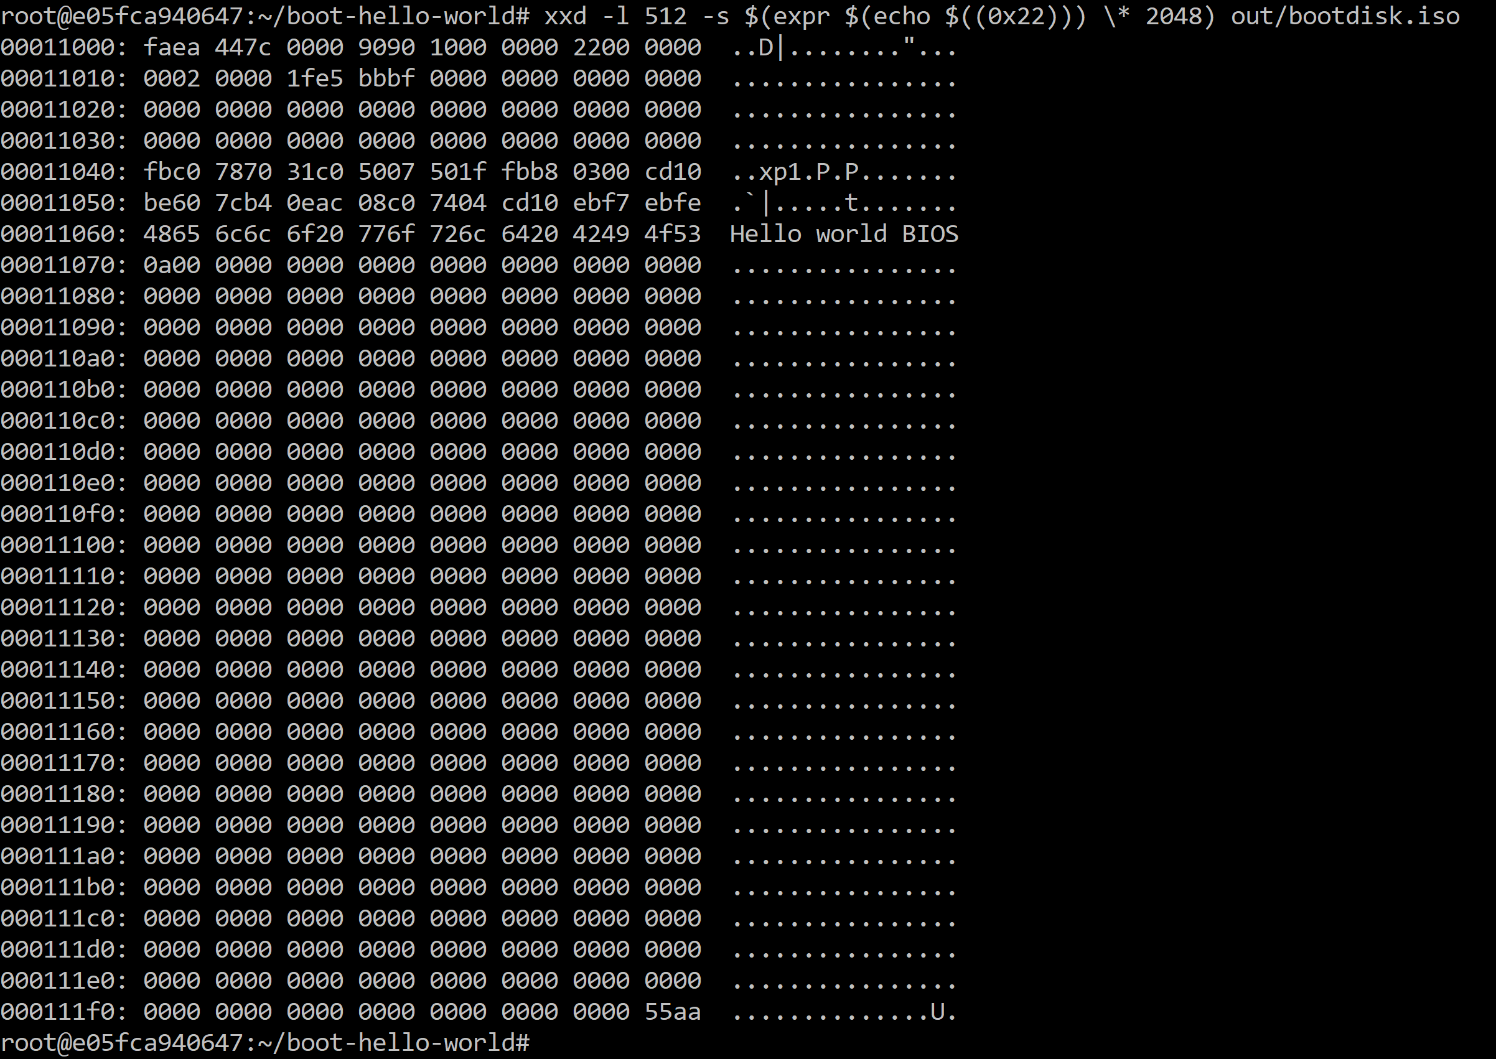The width and height of the screenshot is (1496, 1059).
Task: Click offset 00011000: at row start
Action: pos(64,47)
